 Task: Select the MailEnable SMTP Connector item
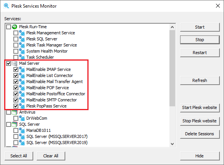tap(52, 100)
